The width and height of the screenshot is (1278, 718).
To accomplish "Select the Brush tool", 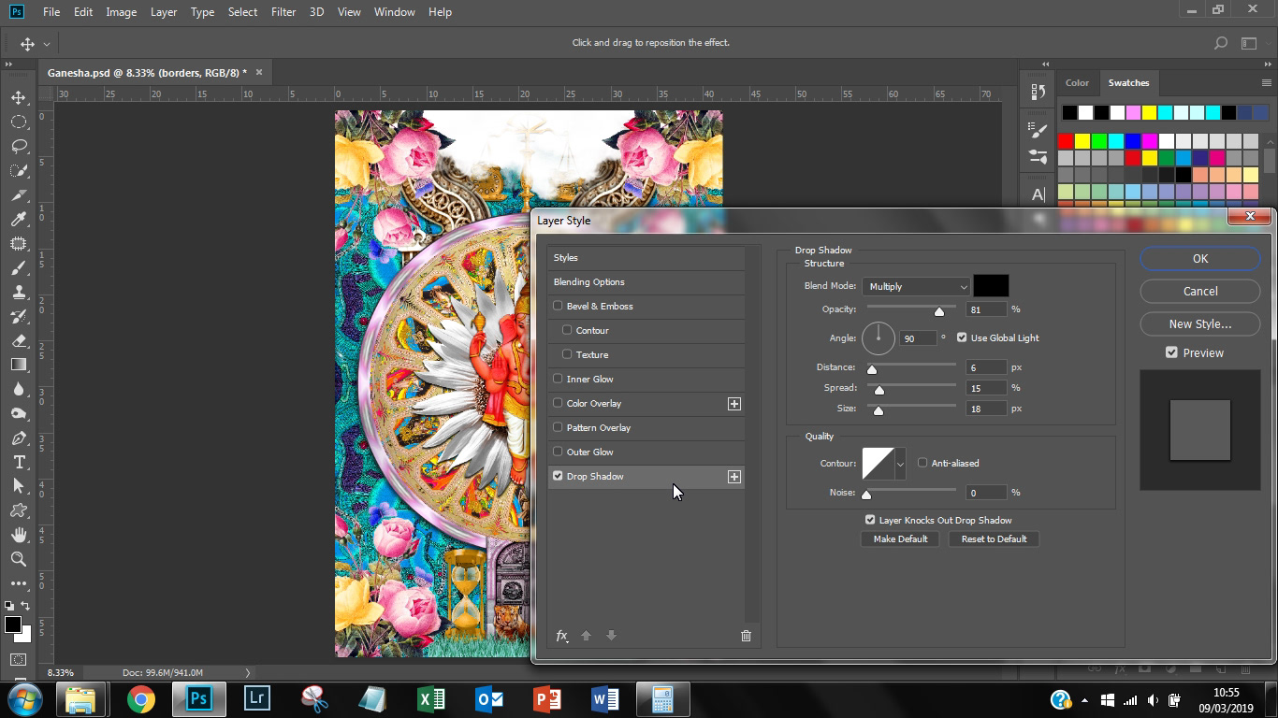I will pos(19,267).
